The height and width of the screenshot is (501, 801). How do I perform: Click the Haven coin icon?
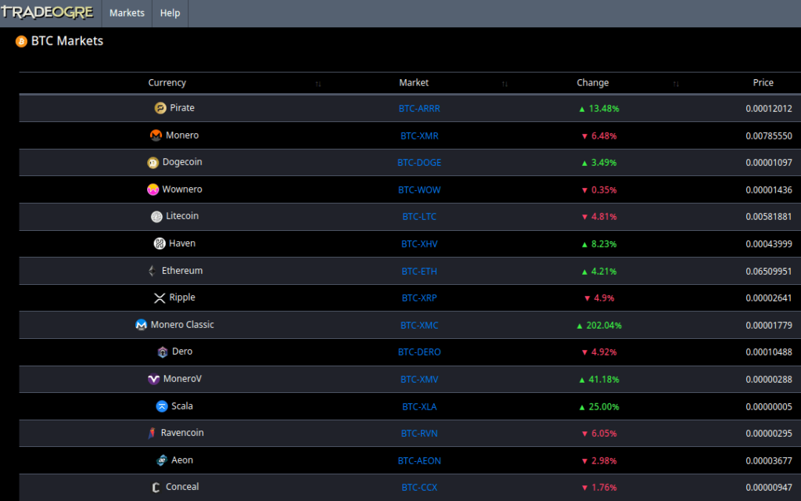point(160,243)
